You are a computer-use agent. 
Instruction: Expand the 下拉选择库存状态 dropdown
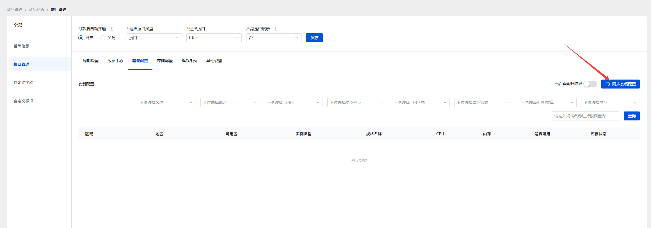(484, 103)
